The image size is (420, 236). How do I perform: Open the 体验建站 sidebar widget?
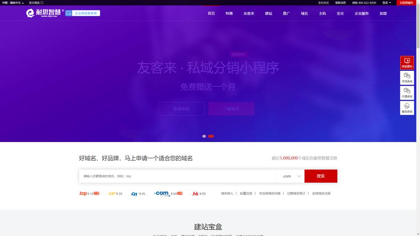click(x=407, y=62)
